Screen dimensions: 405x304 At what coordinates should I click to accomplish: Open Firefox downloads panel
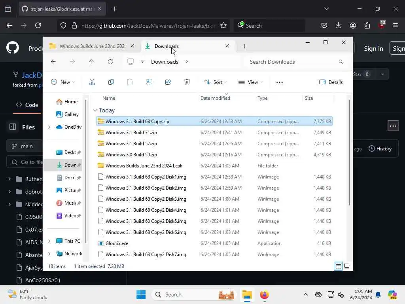click(339, 25)
